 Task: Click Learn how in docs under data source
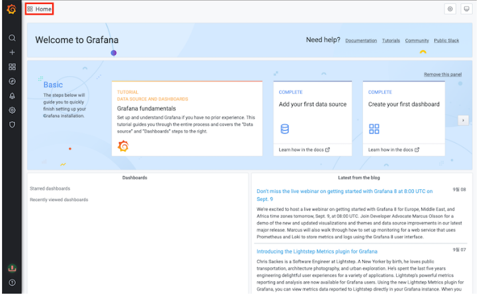(x=304, y=149)
